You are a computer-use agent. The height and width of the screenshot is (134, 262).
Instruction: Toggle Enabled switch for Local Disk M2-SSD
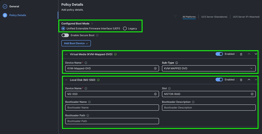pyautogui.click(x=219, y=80)
